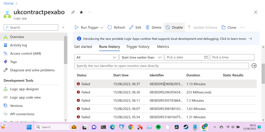Open Diagnose and solve problems
265x132 pixels.
point(32,70)
